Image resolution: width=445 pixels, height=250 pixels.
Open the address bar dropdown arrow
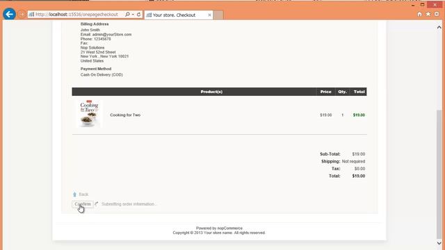pyautogui.click(x=133, y=14)
